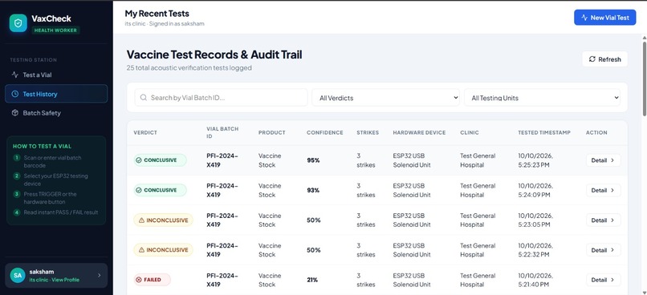
Task: Click the Vial Batch ID column header
Action: click(222, 132)
